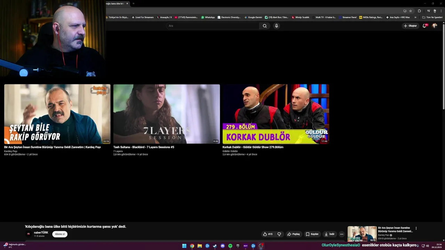Open the Ana Sayfa HBO Max bookmark
The width and height of the screenshot is (445, 250).
tap(398, 17)
